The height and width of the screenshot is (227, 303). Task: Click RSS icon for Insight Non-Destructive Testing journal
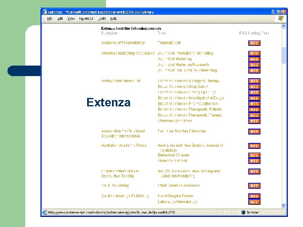coord(254,172)
